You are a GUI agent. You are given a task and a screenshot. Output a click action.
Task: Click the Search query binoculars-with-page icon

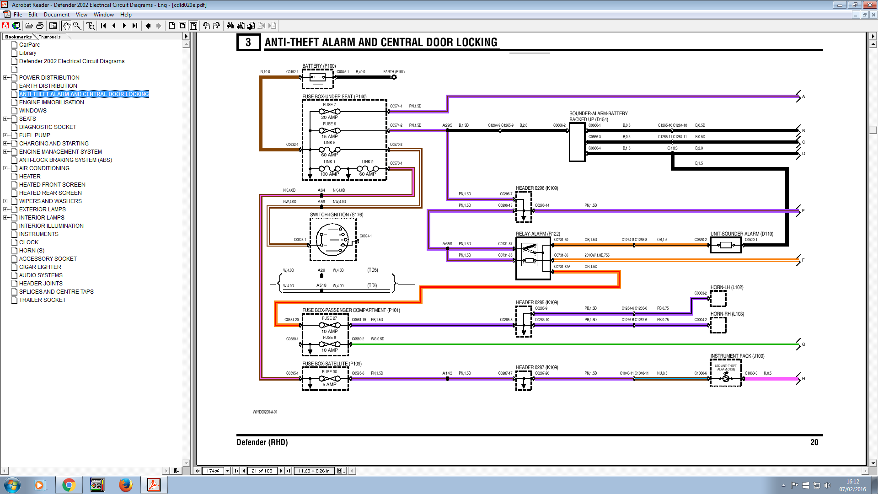pos(241,26)
